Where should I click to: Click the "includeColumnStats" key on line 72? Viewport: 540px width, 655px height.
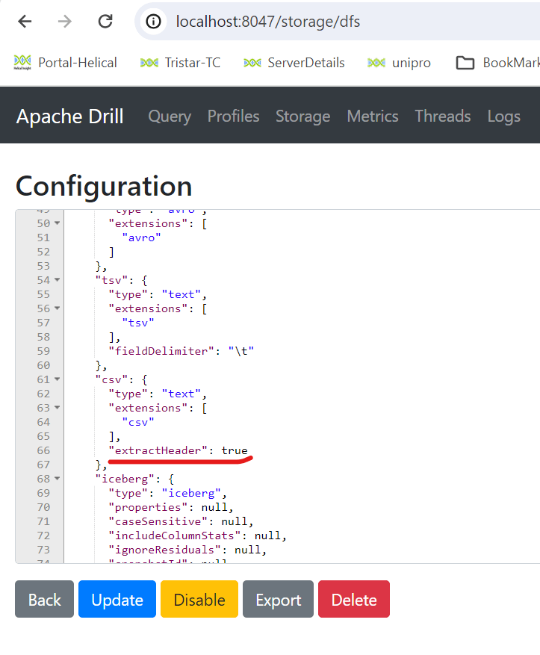coord(175,536)
